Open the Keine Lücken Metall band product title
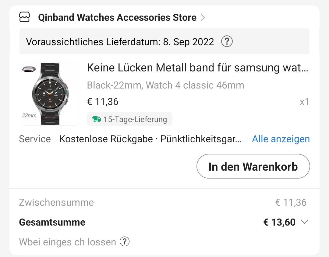This screenshot has width=329, height=257. point(197,68)
